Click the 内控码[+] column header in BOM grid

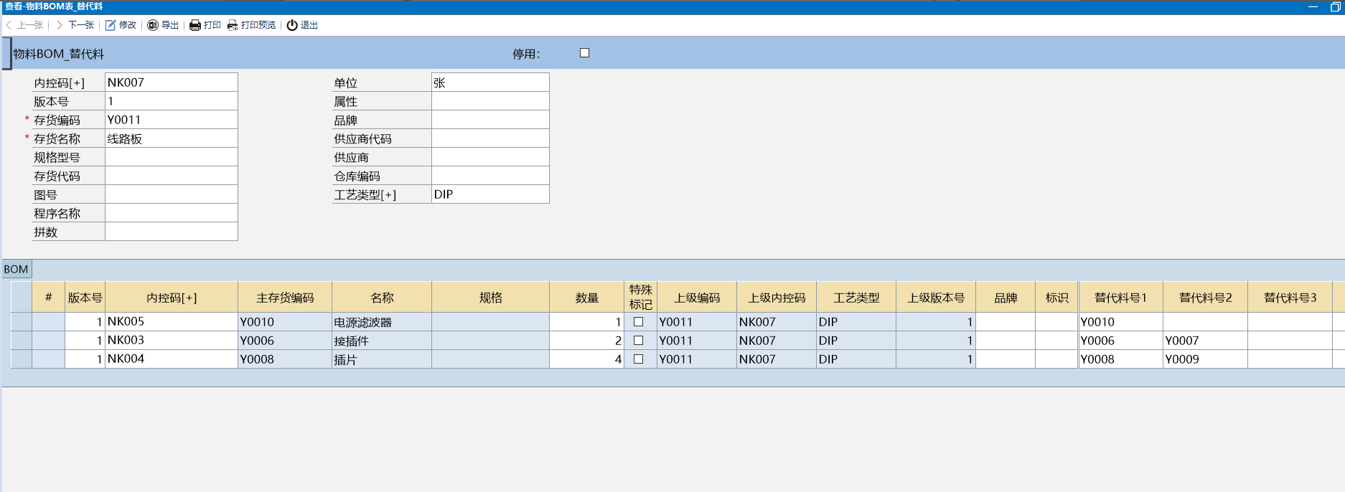click(171, 298)
